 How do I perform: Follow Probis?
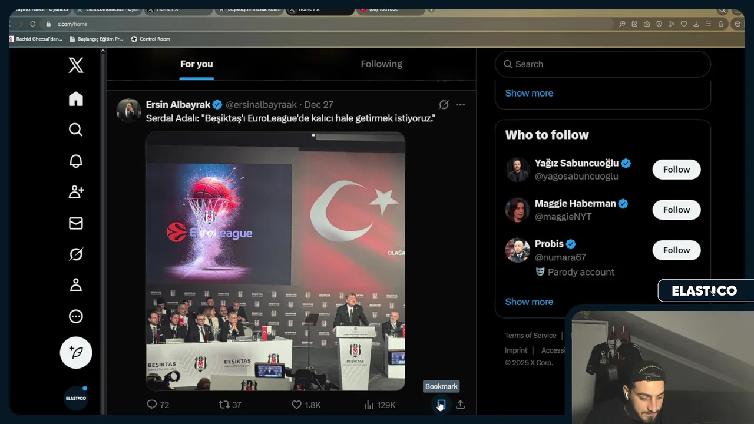(676, 250)
